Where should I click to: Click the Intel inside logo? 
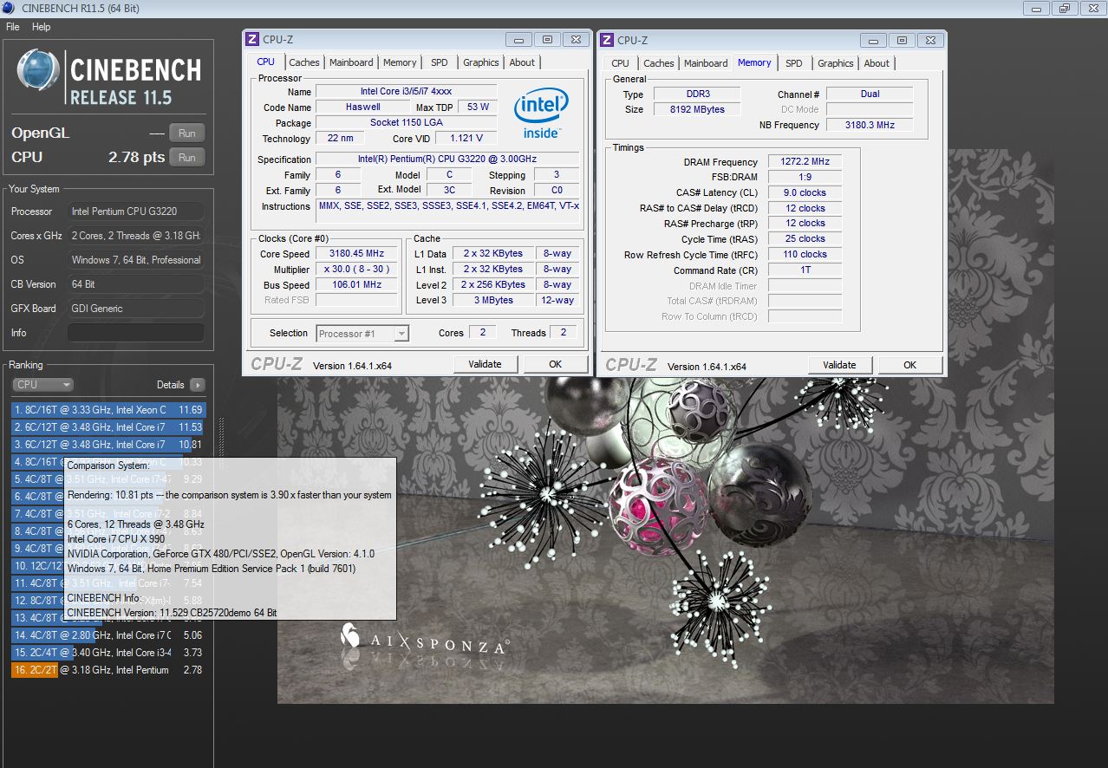[542, 113]
